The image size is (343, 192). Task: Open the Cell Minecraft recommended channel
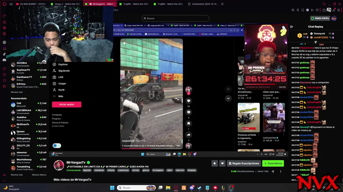(29, 105)
